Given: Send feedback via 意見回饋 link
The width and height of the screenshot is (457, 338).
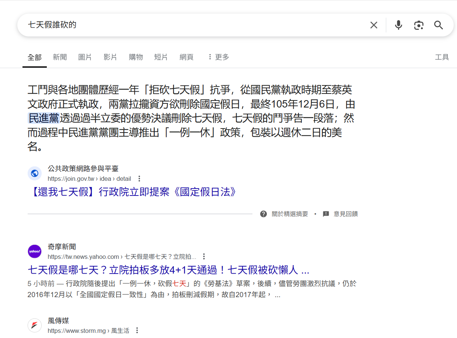Looking at the screenshot, I should [x=346, y=214].
